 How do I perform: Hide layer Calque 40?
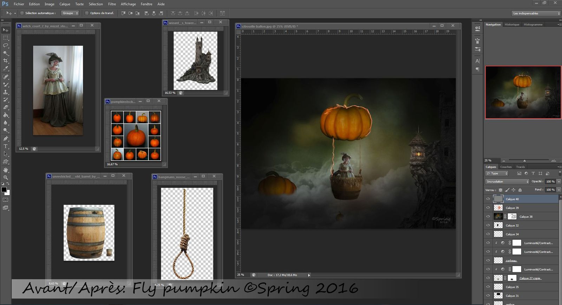(x=488, y=199)
